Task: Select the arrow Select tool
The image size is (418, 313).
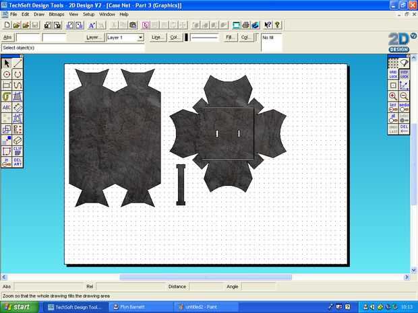Action: (7, 63)
